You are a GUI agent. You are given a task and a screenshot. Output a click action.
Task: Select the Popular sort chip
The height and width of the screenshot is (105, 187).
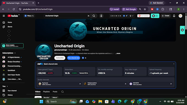[46, 97]
